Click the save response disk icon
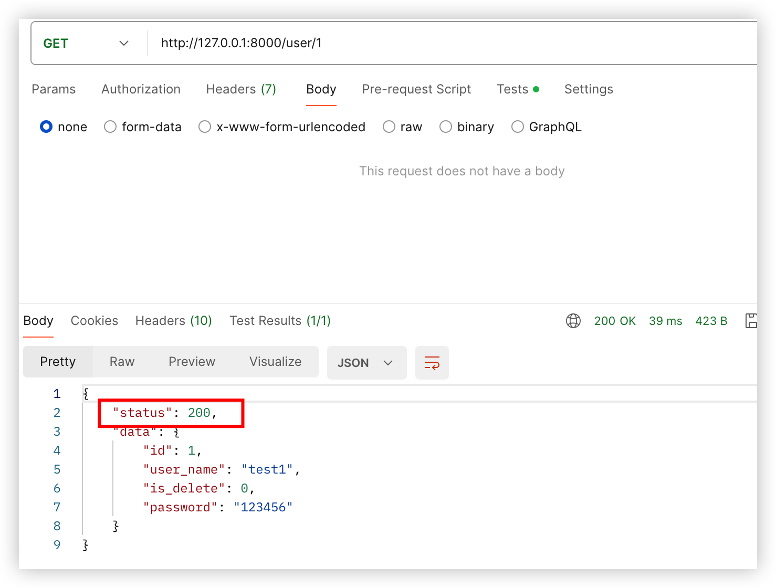This screenshot has height=588, width=776. [751, 321]
